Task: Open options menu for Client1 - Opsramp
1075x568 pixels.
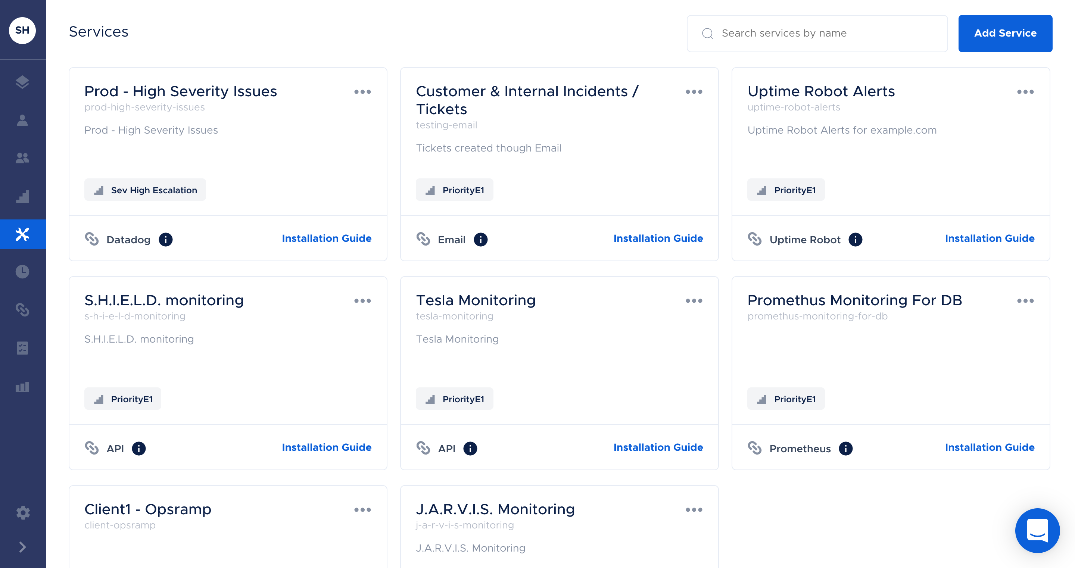Action: [x=362, y=510]
